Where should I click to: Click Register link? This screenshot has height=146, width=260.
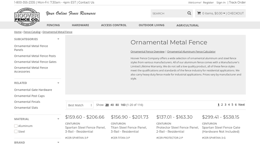pos(208,3)
